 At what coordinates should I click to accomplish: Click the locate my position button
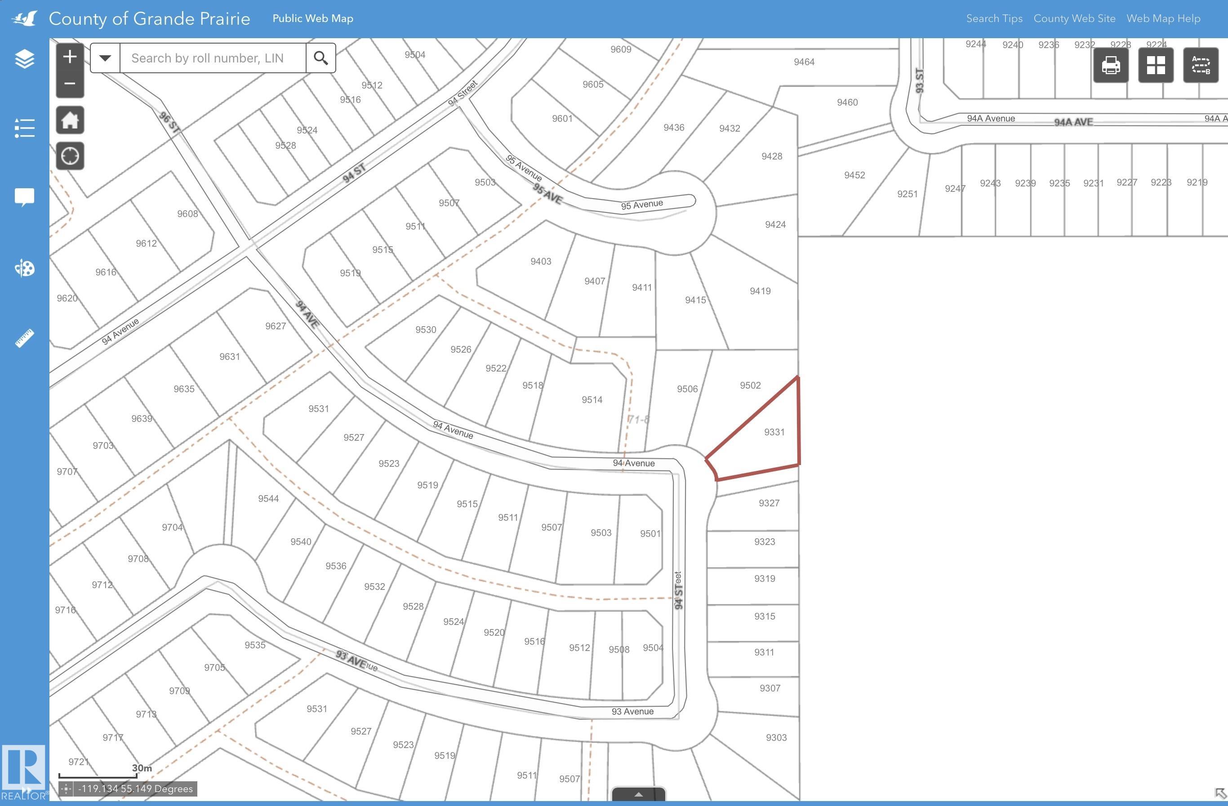(70, 156)
